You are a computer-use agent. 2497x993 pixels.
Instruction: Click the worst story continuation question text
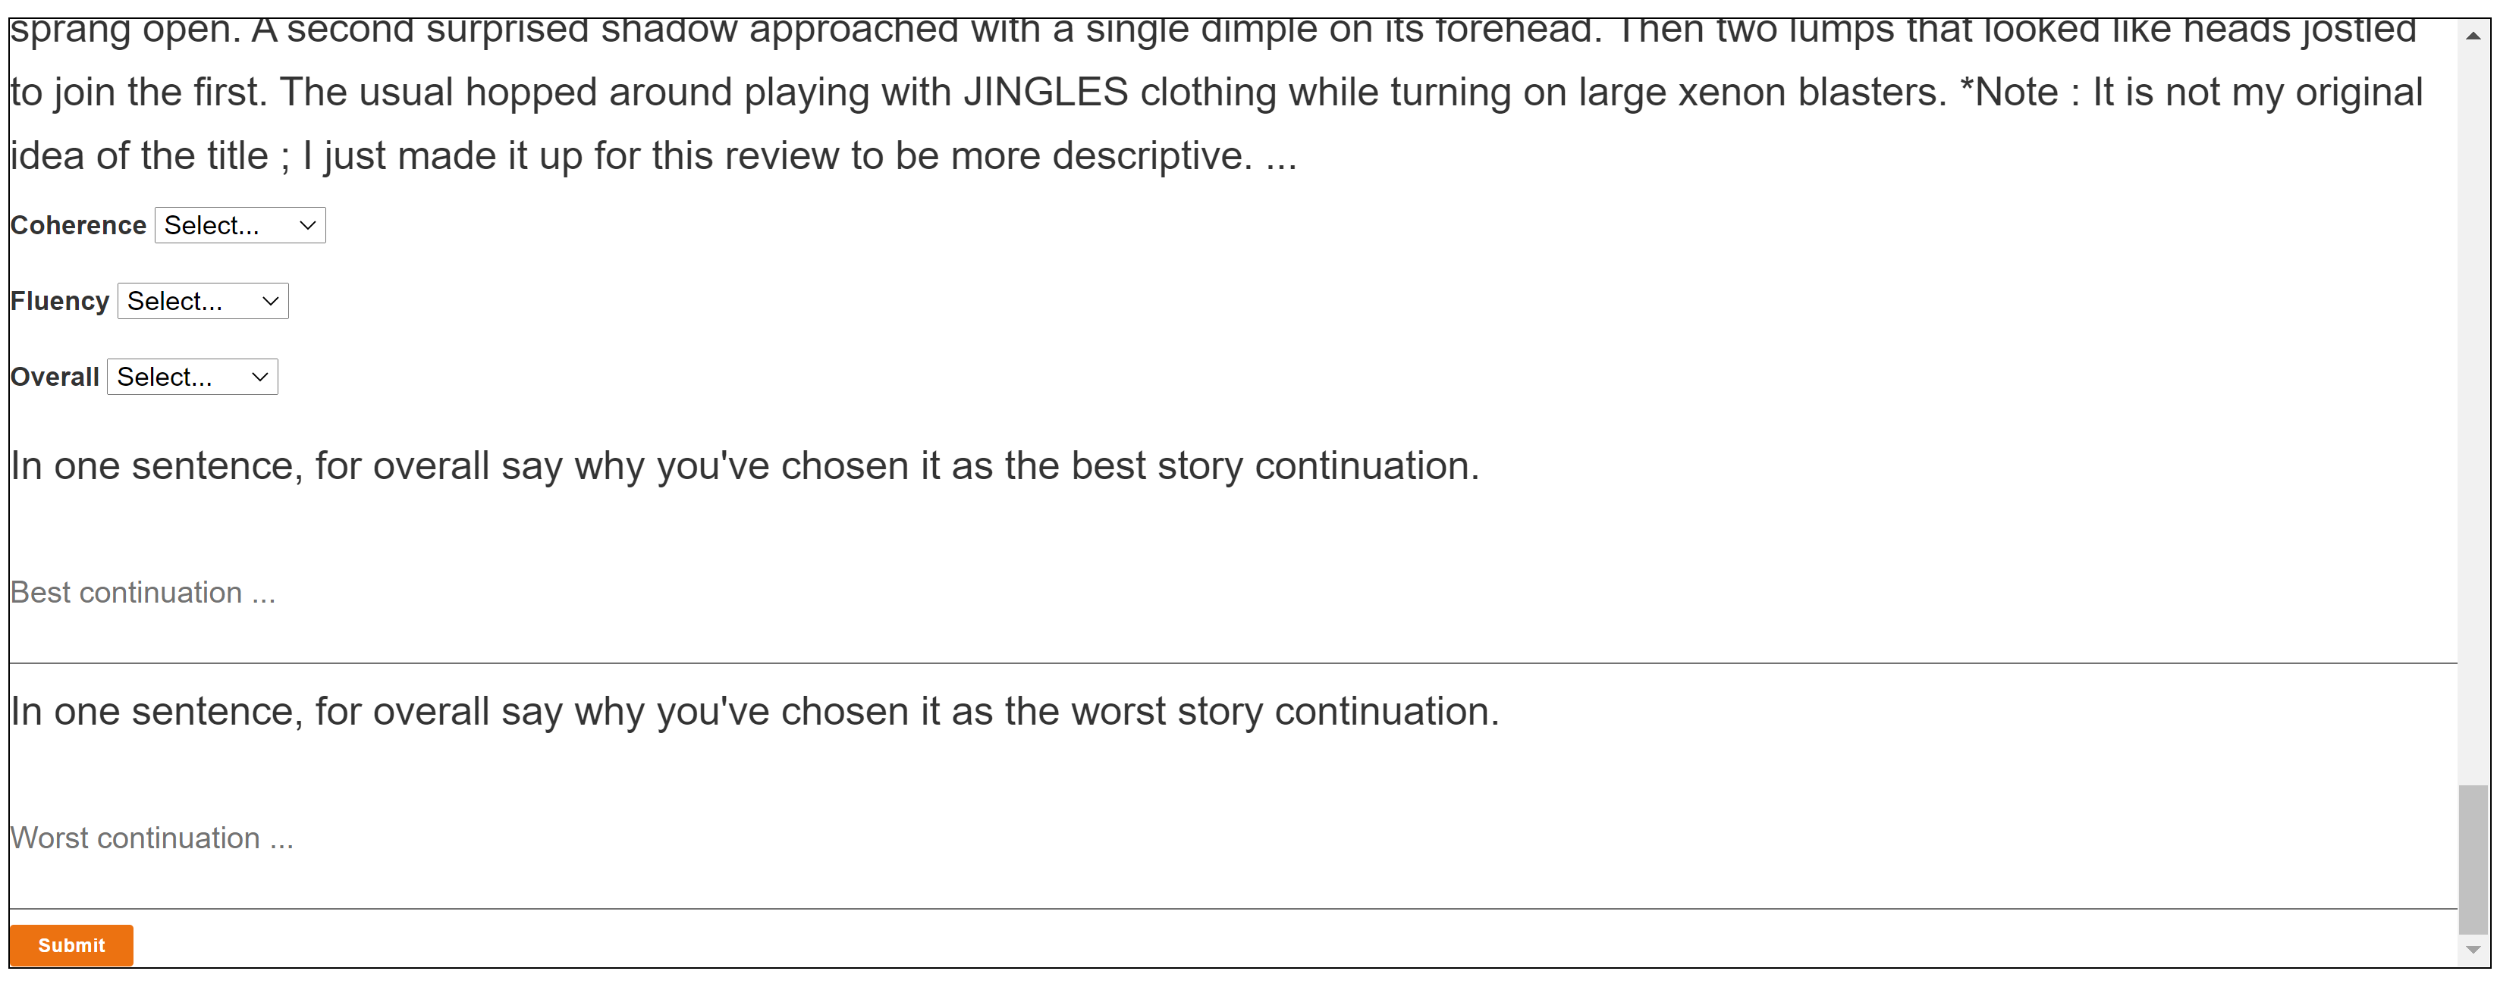[x=754, y=712]
